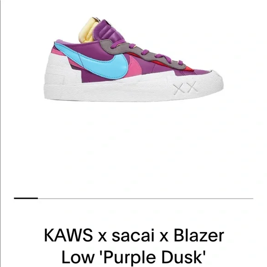Tap the word sacai in the product name

133,236
